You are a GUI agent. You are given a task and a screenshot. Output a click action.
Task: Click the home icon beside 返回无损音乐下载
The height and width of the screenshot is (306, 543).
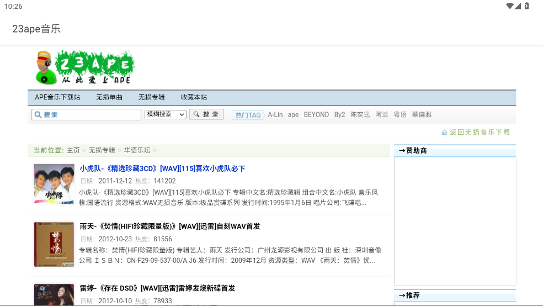coord(444,133)
